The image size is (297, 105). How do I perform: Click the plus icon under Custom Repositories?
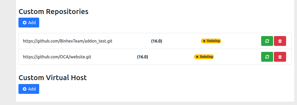pyautogui.click(x=25, y=23)
